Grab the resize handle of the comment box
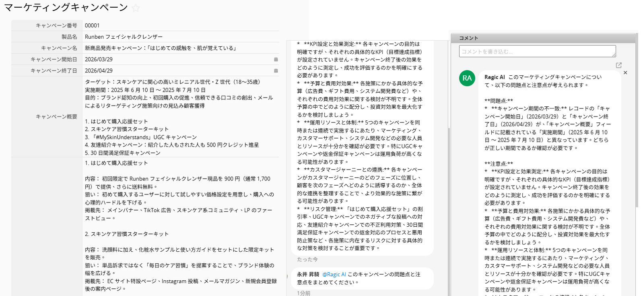641x296 pixels. [614, 55]
